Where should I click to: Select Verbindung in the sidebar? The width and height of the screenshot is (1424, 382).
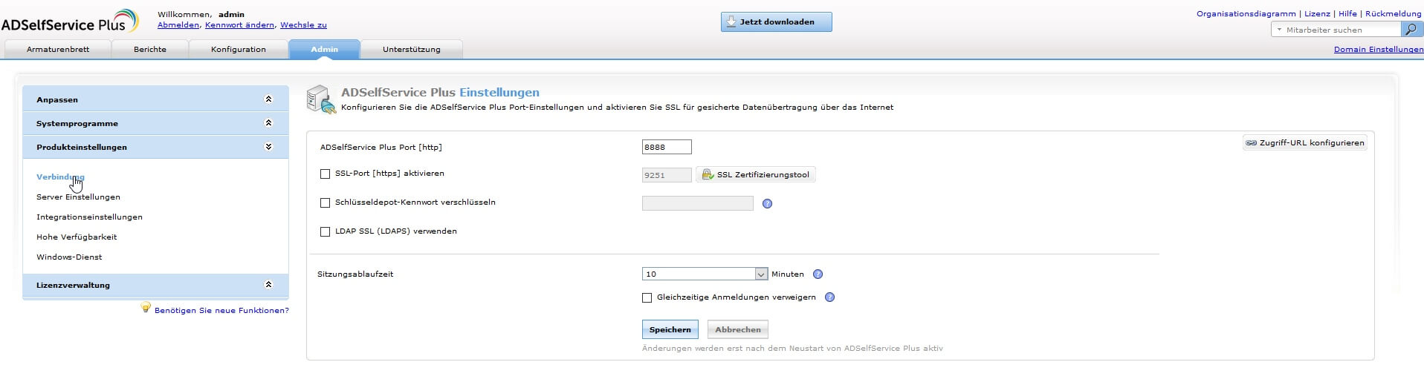coord(60,177)
